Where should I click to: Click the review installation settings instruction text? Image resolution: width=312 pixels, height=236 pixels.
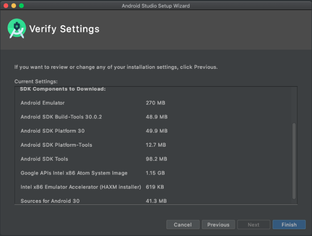pyautogui.click(x=116, y=67)
